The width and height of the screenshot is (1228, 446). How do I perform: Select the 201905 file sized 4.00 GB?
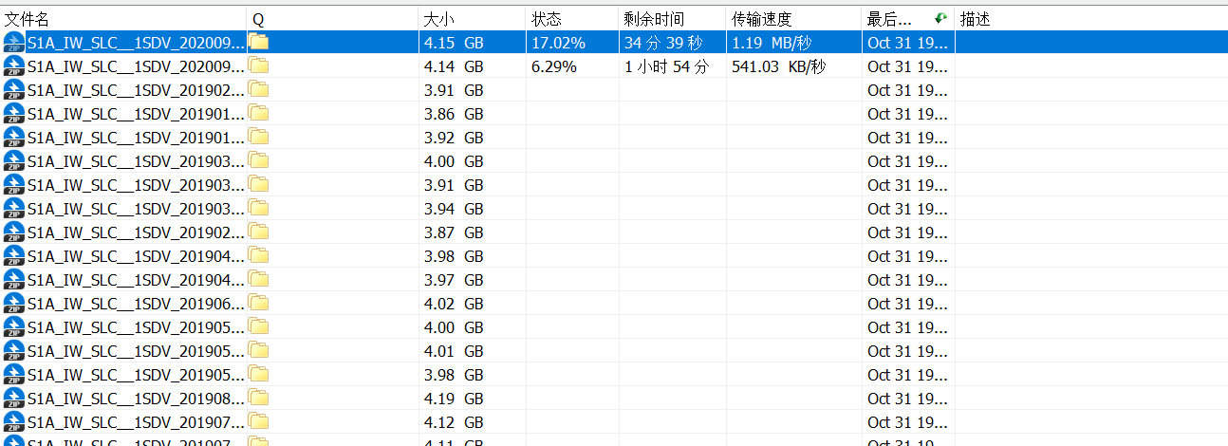[137, 326]
